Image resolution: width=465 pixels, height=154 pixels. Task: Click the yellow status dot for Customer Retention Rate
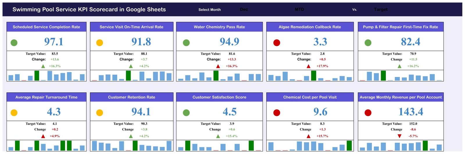[100, 113]
